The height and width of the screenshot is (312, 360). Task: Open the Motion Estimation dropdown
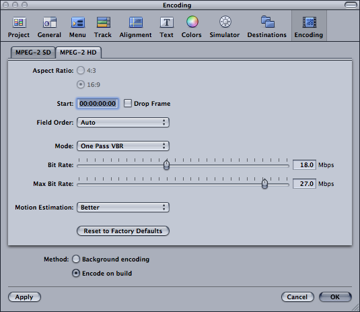point(123,208)
